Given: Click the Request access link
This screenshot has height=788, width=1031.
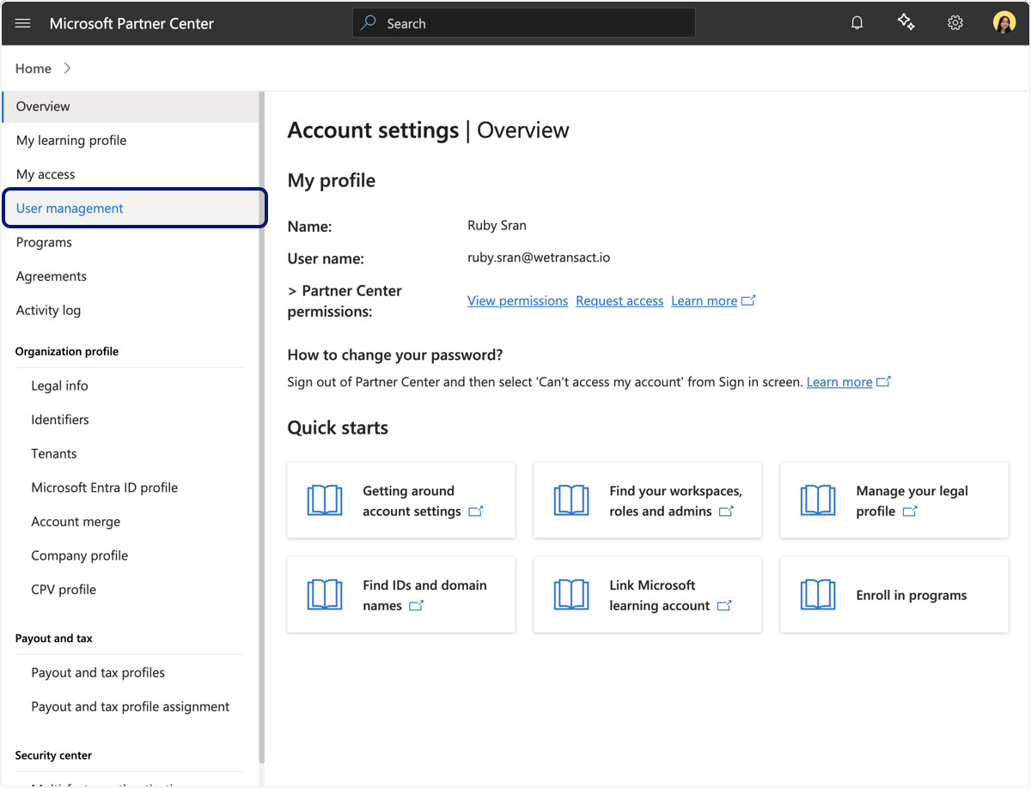Looking at the screenshot, I should pos(619,300).
